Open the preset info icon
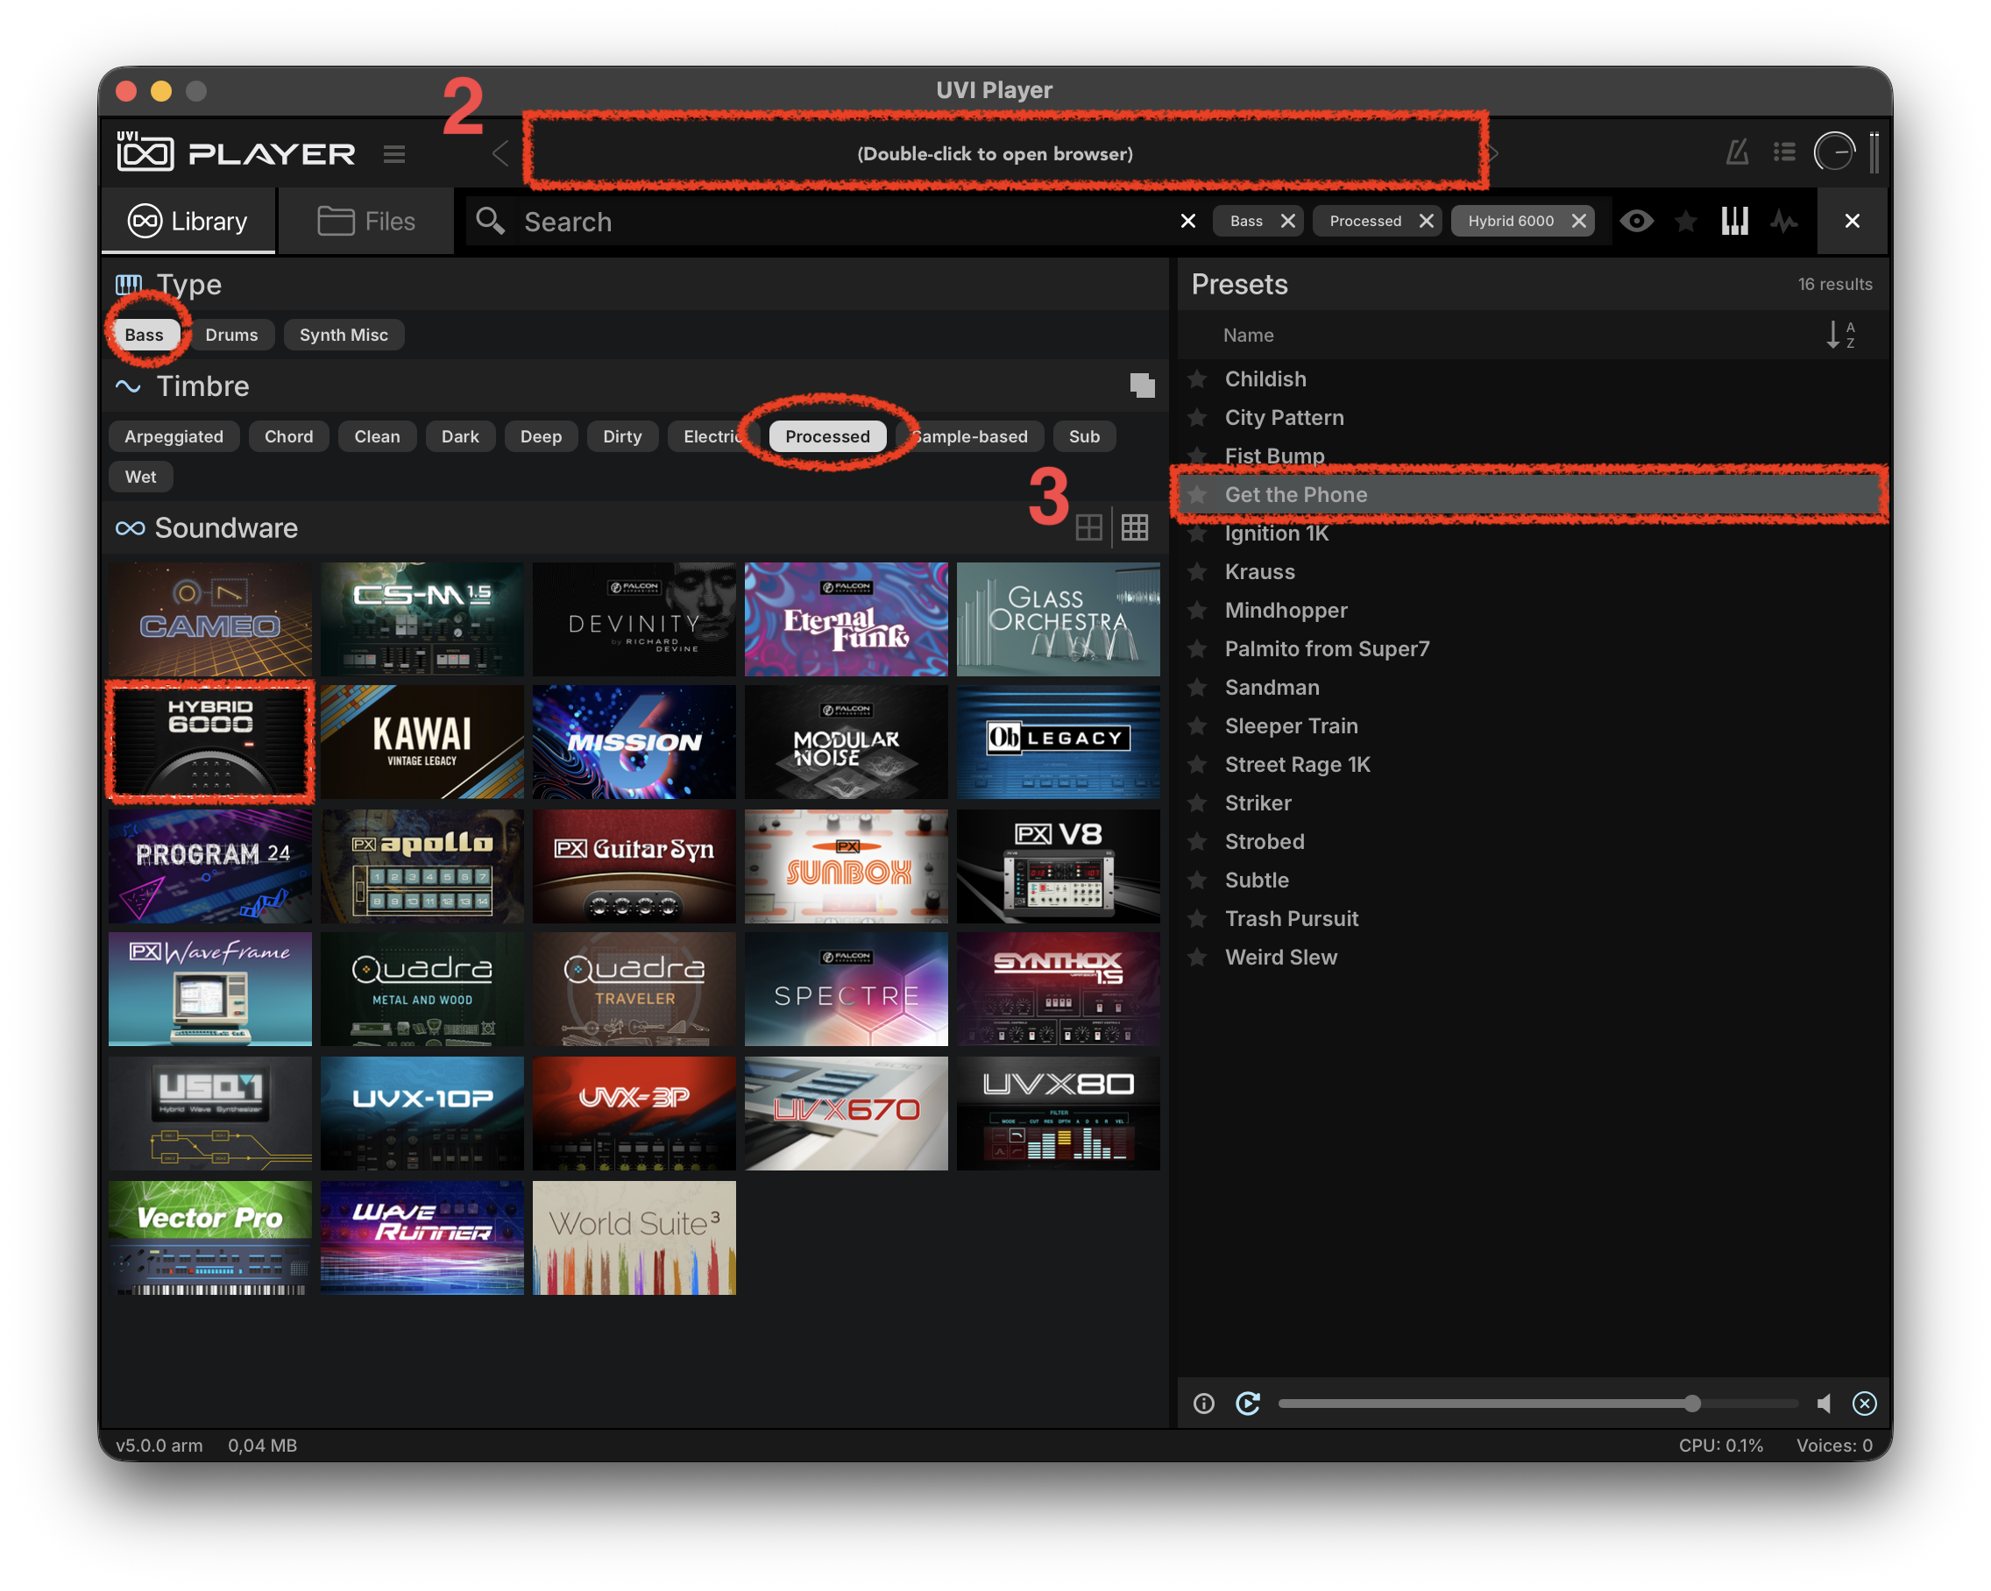 click(1203, 1404)
